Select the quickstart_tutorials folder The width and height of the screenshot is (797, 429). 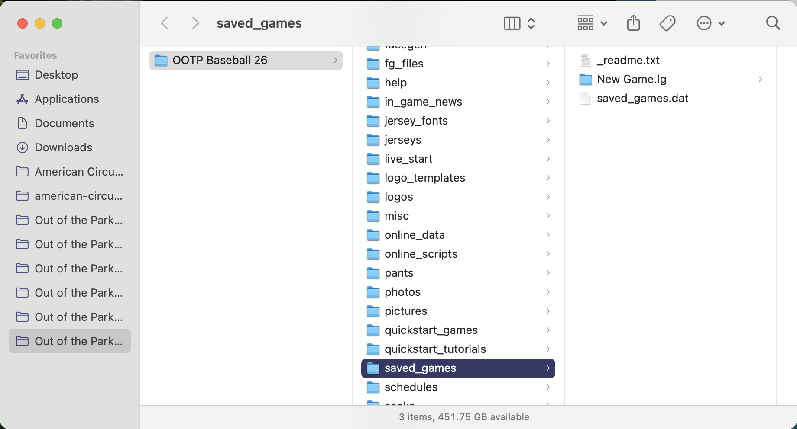pos(458,349)
